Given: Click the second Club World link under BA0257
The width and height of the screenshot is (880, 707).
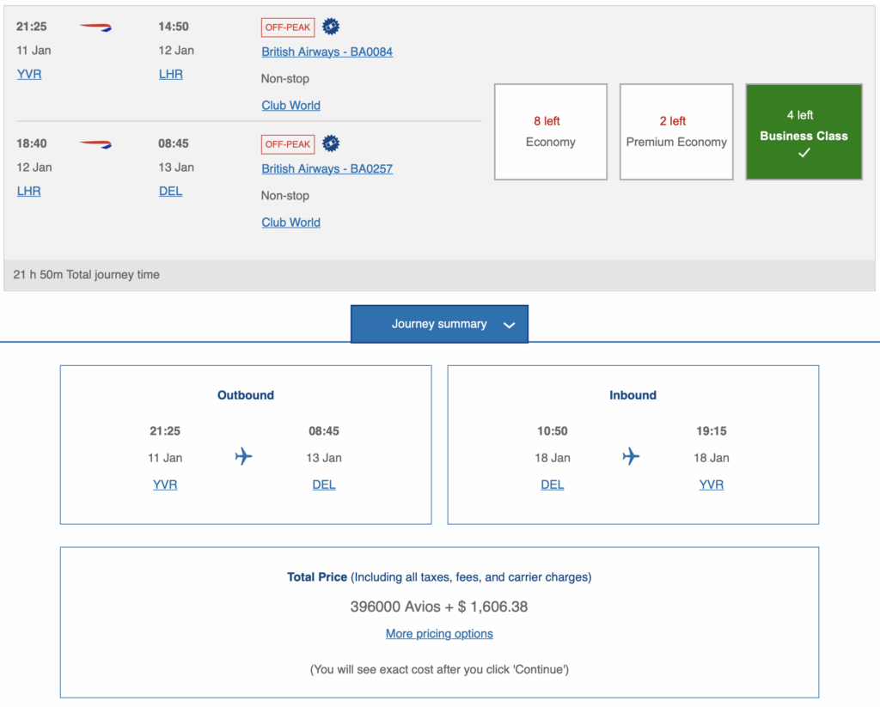Looking at the screenshot, I should point(290,222).
